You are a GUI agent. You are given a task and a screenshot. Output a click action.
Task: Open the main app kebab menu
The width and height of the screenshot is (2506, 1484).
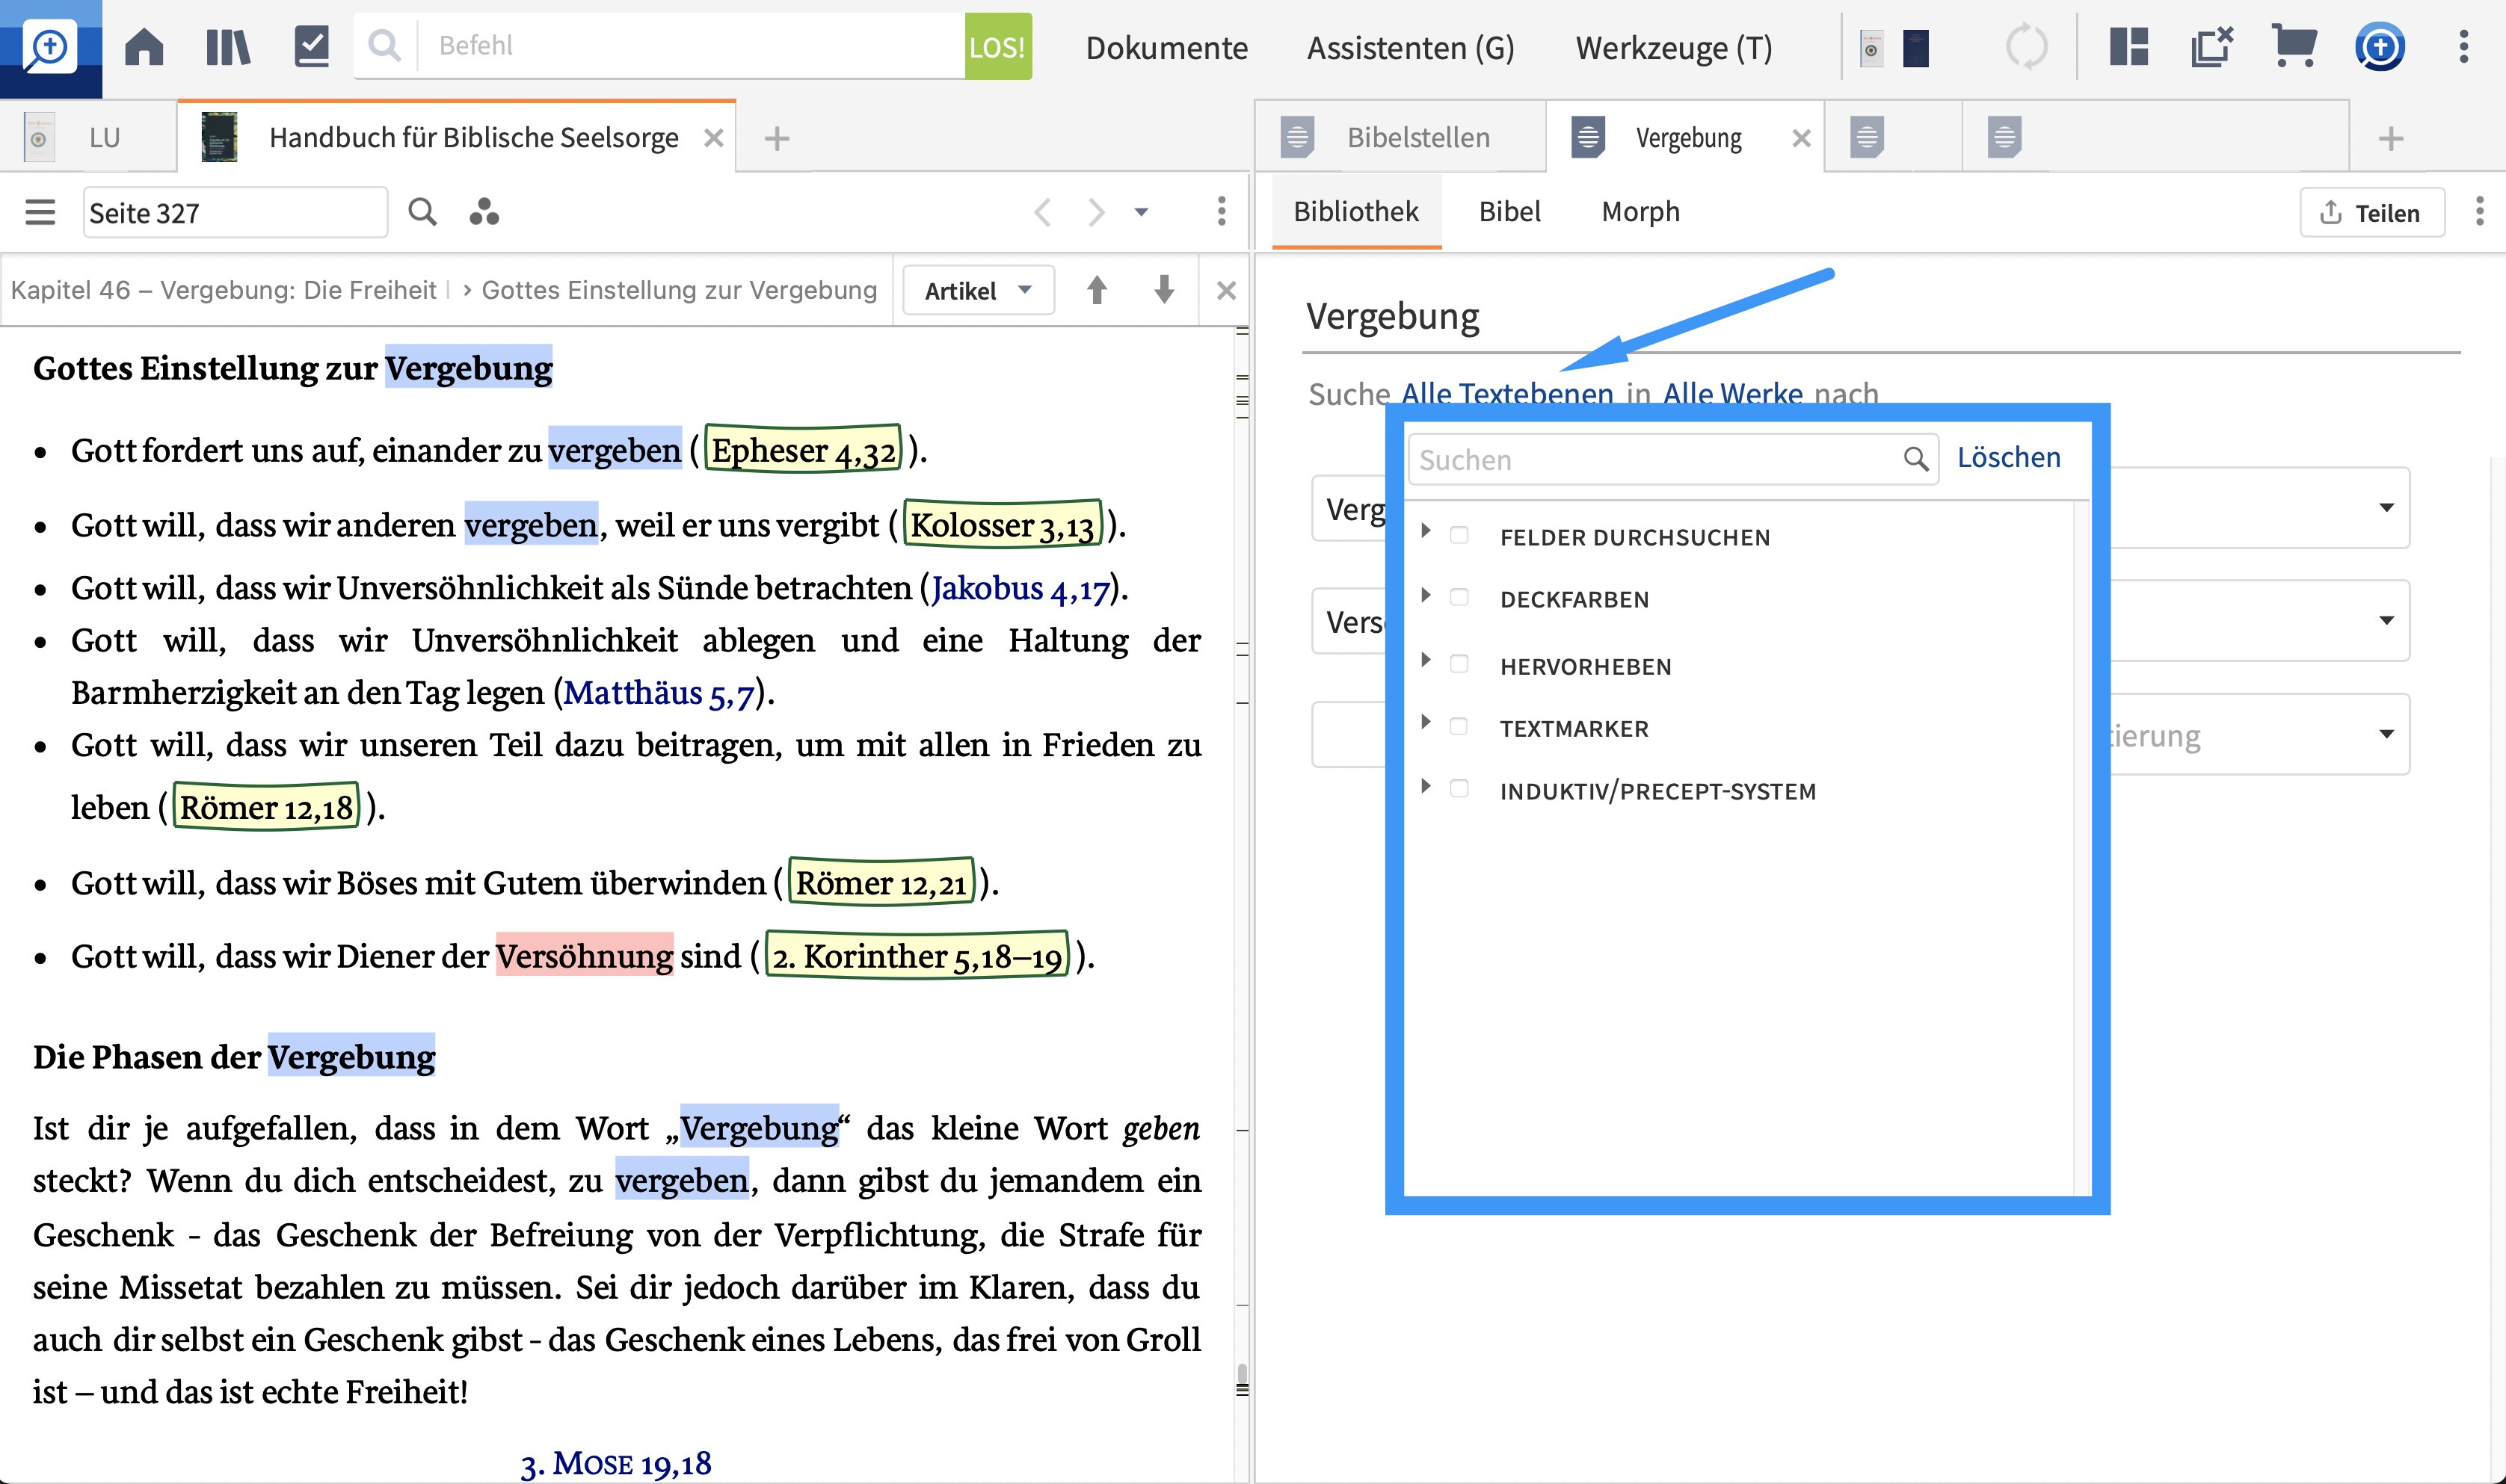coord(2463,47)
